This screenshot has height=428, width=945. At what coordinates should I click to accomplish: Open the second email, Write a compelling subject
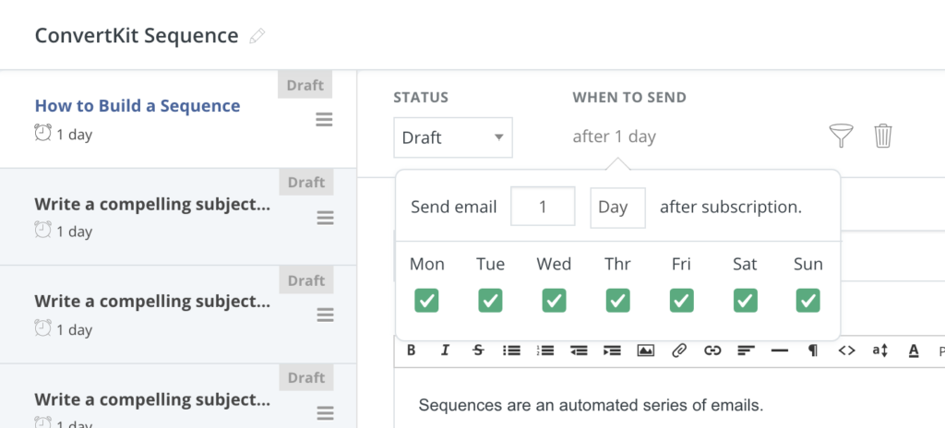point(152,204)
